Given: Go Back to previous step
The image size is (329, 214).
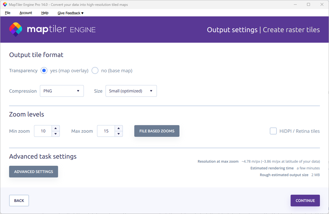Looking at the screenshot, I should (19, 201).
